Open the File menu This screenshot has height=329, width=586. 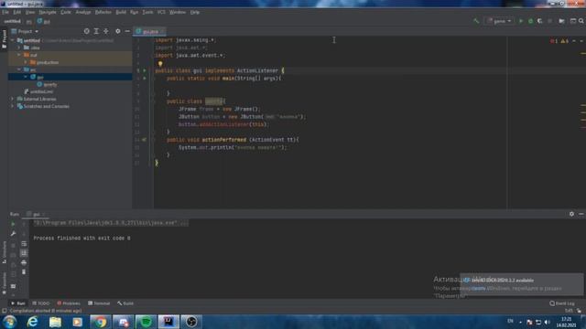5,12
